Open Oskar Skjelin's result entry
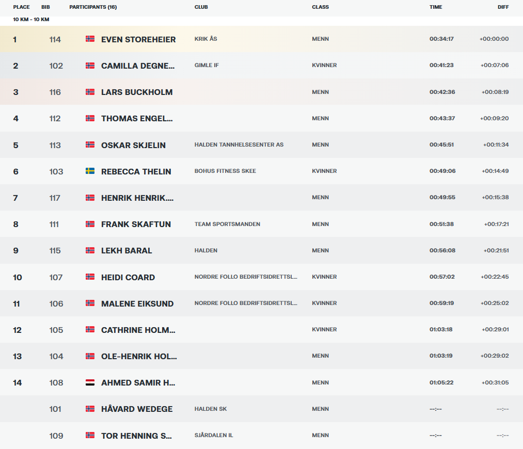The width and height of the screenshot is (523, 449). click(x=133, y=145)
